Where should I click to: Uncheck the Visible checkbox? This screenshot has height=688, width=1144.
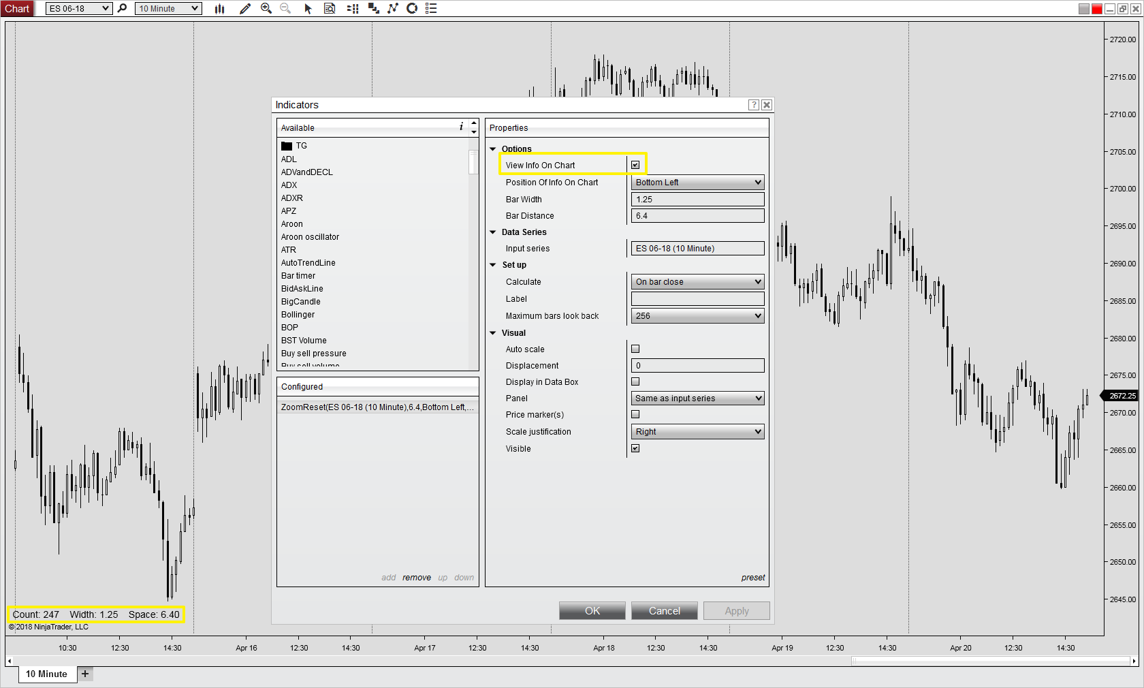pyautogui.click(x=635, y=448)
